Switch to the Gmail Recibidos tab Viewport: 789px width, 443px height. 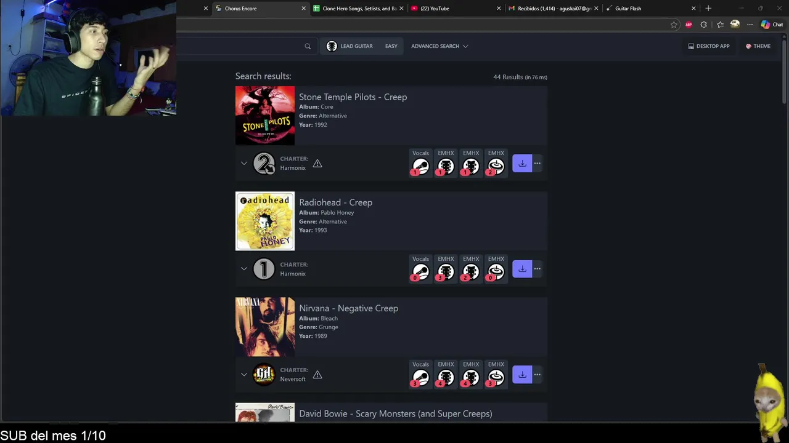[553, 9]
